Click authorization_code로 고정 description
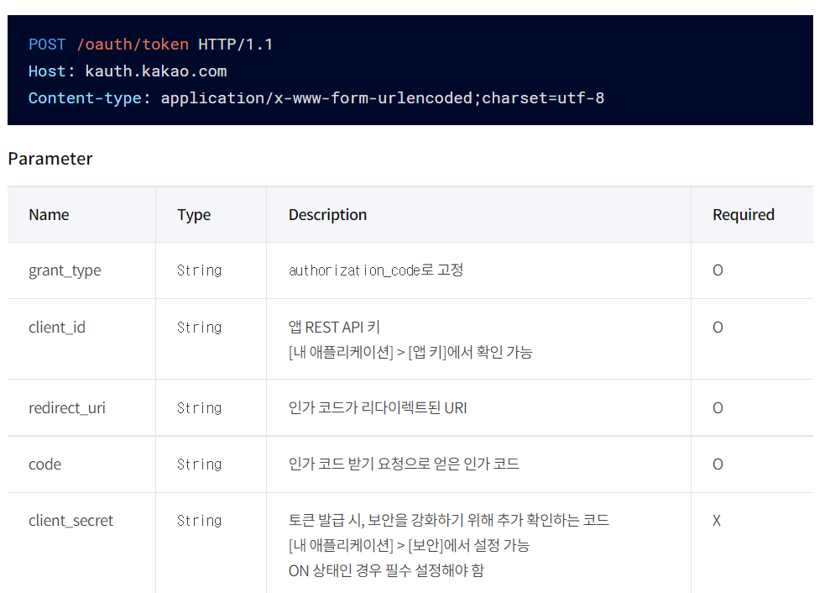This screenshot has height=593, width=830. pos(376,270)
